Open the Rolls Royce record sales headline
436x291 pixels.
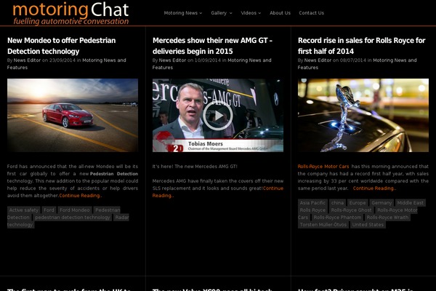361,46
